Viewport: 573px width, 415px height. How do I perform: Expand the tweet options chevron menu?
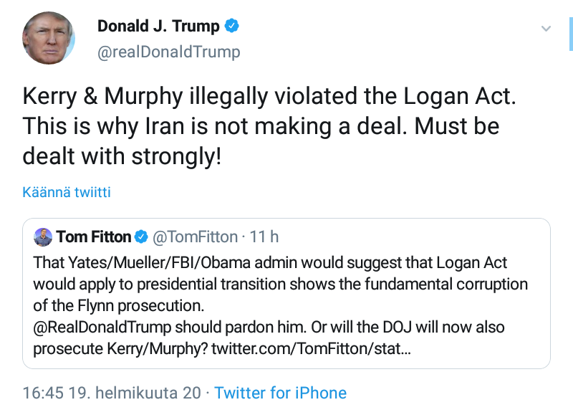click(x=546, y=29)
